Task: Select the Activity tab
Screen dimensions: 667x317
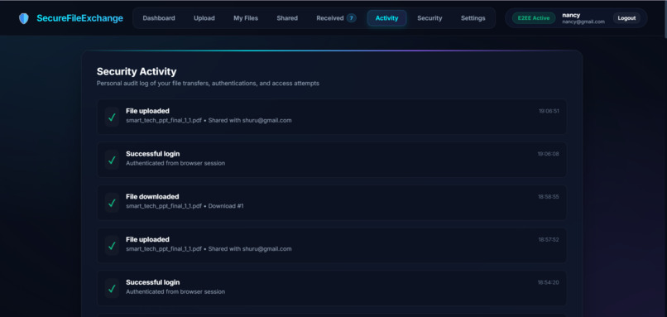Action: point(386,18)
